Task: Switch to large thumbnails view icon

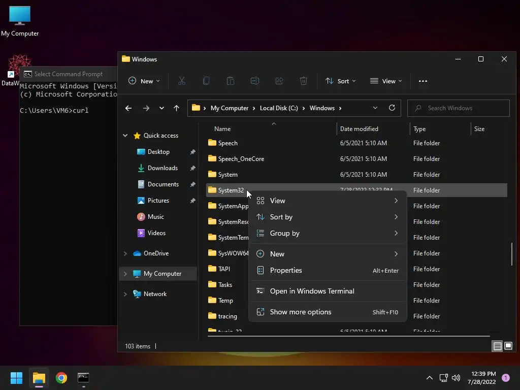Action: point(508,346)
